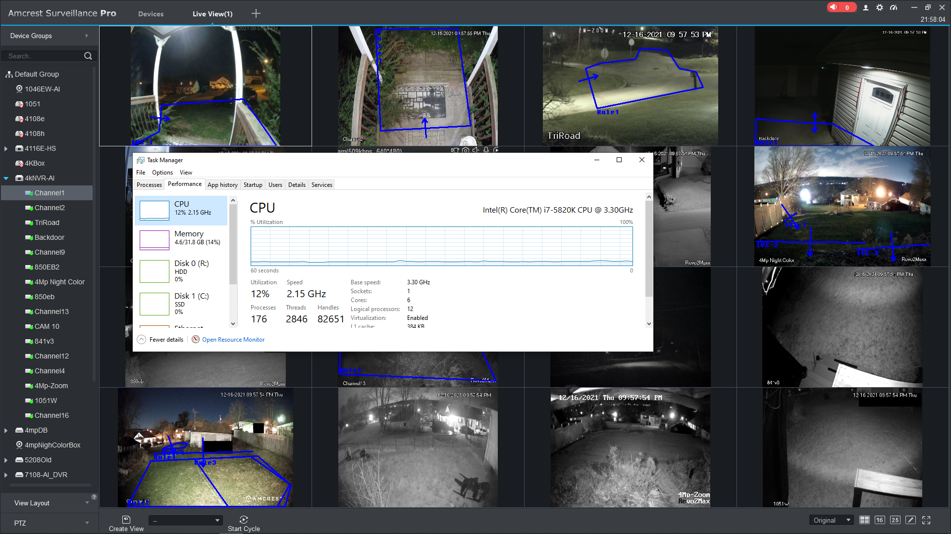951x534 pixels.
Task: Switch to four-view grid layout
Action: (864, 520)
